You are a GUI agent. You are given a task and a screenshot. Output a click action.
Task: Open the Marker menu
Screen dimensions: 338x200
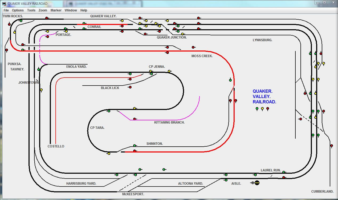click(x=56, y=10)
